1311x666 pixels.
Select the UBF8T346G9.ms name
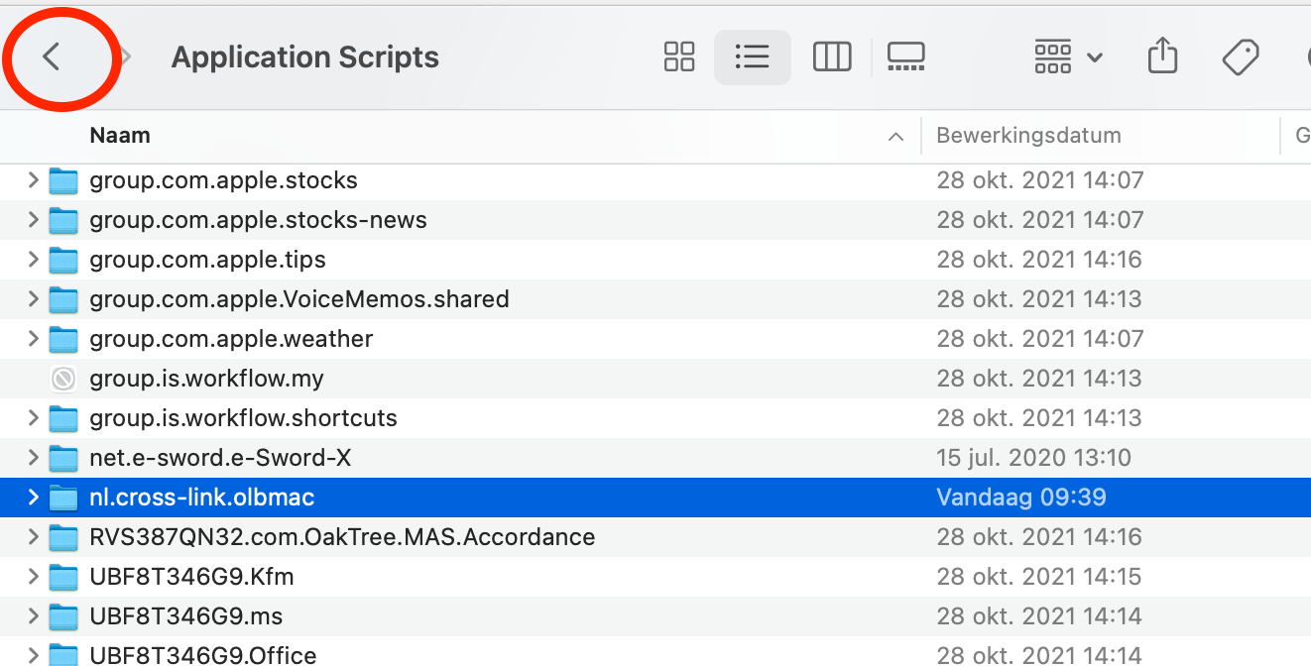click(x=186, y=616)
